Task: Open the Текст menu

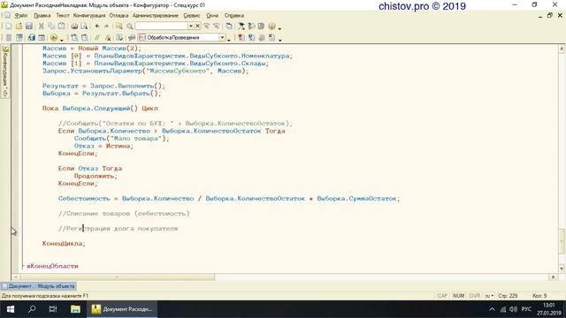Action: [63, 16]
